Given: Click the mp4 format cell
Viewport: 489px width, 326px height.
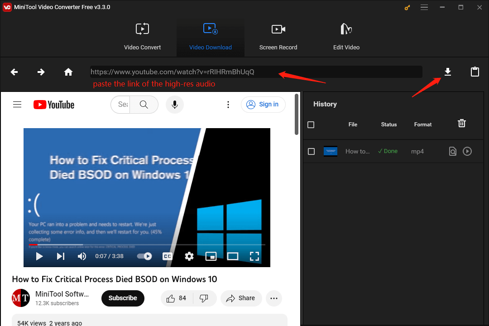Looking at the screenshot, I should click(x=417, y=152).
